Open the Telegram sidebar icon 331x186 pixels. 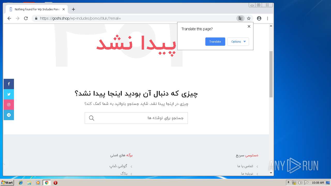point(9,115)
